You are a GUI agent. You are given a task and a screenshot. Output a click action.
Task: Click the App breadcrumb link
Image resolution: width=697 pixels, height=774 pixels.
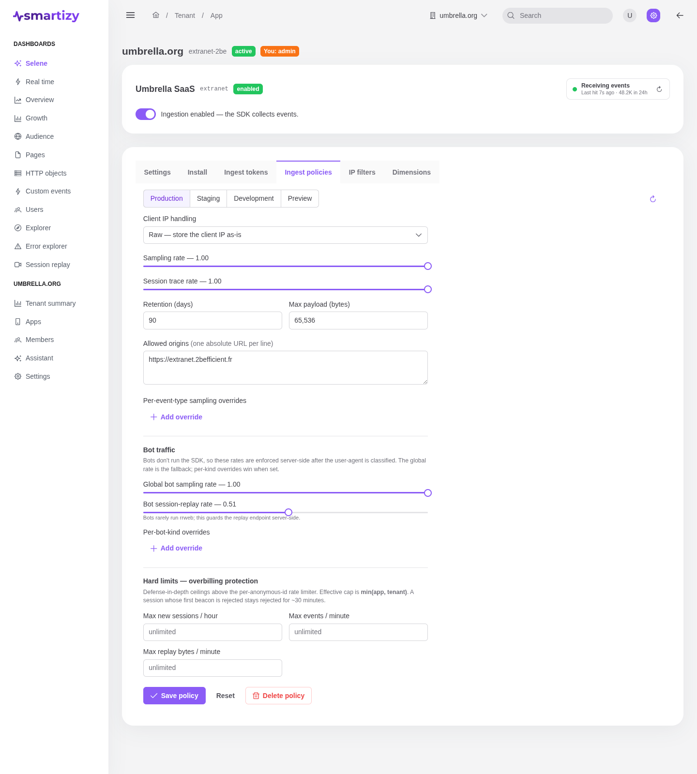216,15
